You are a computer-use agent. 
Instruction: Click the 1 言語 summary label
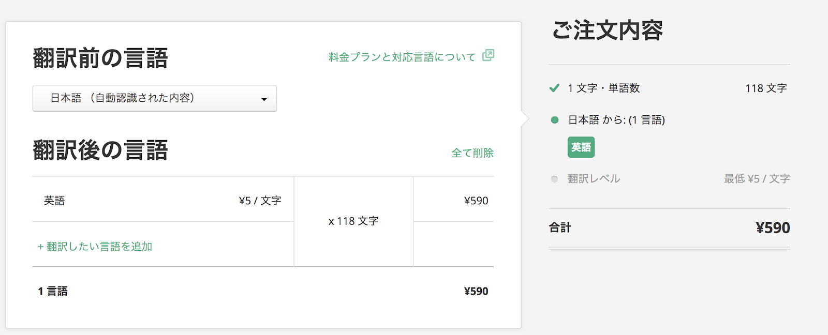pyautogui.click(x=53, y=291)
